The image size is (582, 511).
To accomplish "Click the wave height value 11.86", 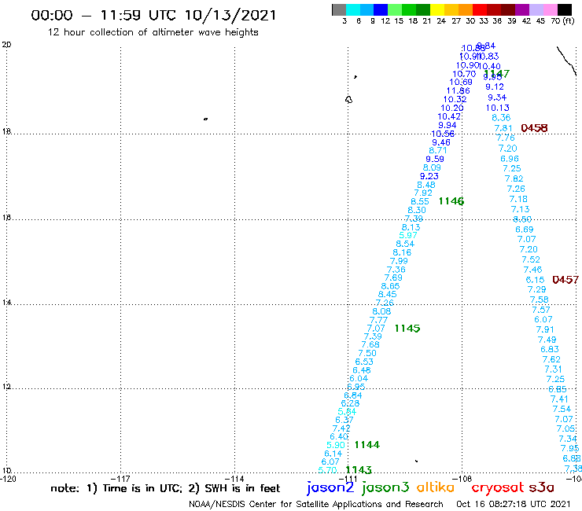I will pyautogui.click(x=458, y=91).
